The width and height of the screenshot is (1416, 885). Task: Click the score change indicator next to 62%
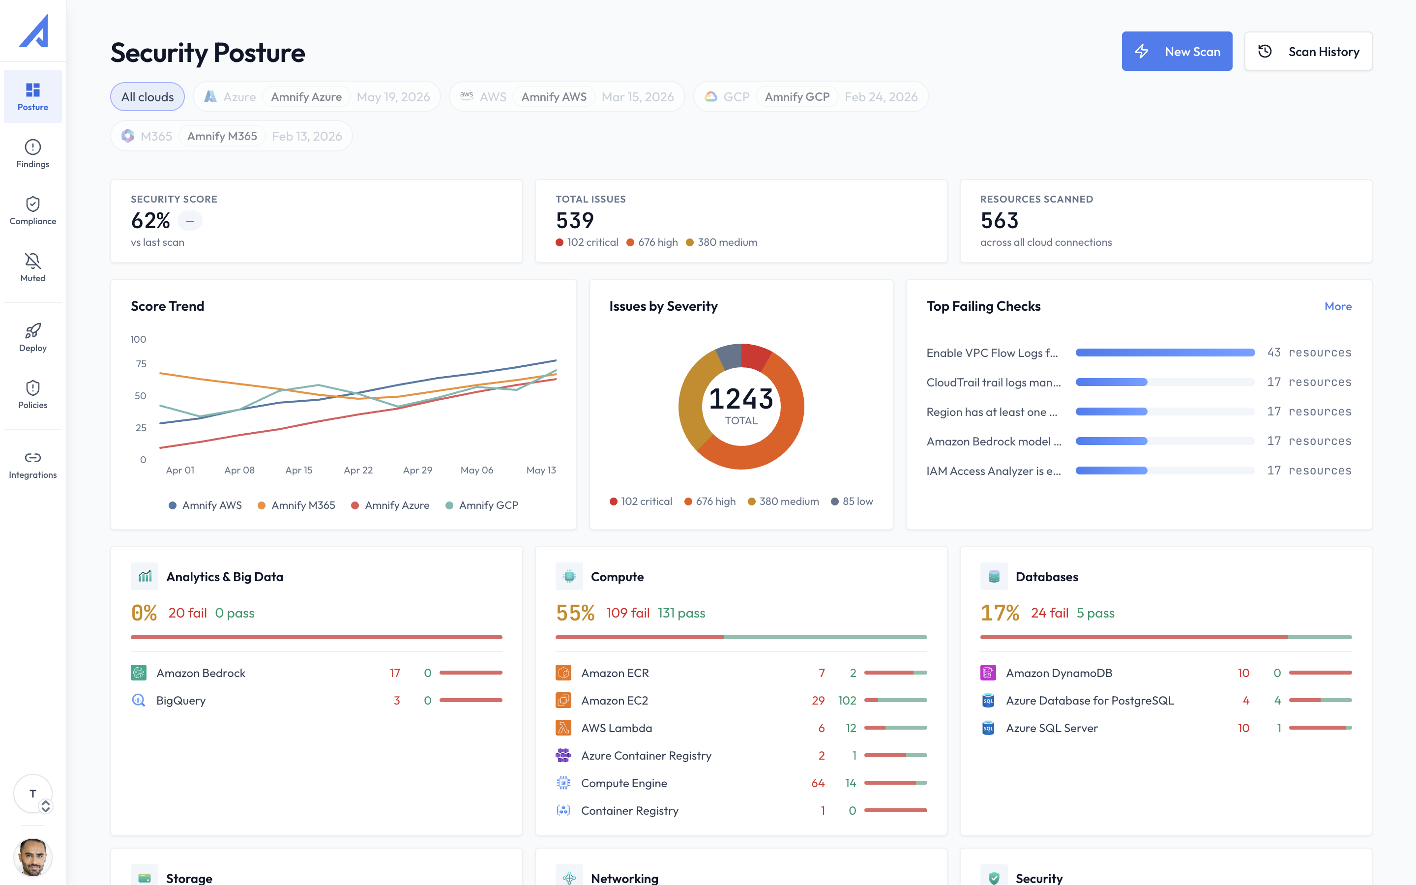[190, 221]
